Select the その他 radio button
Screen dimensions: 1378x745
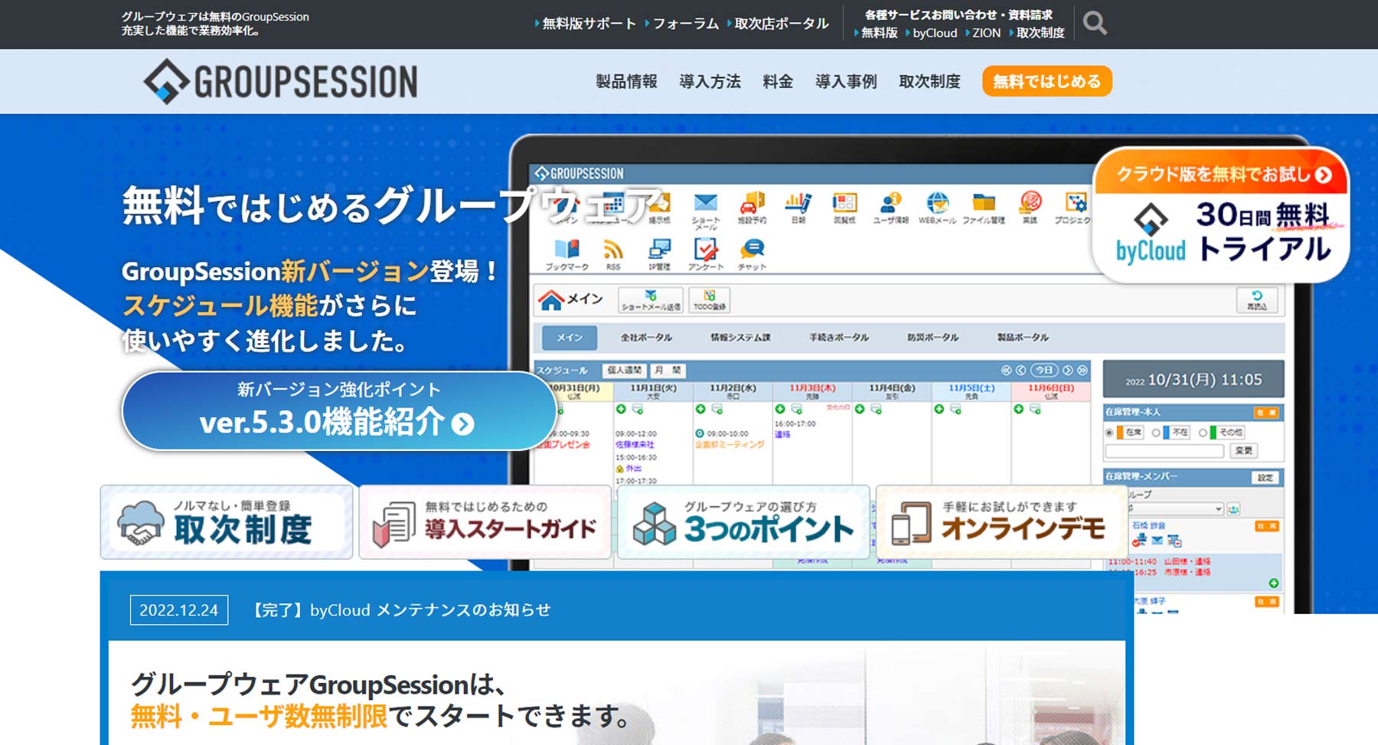(1203, 433)
